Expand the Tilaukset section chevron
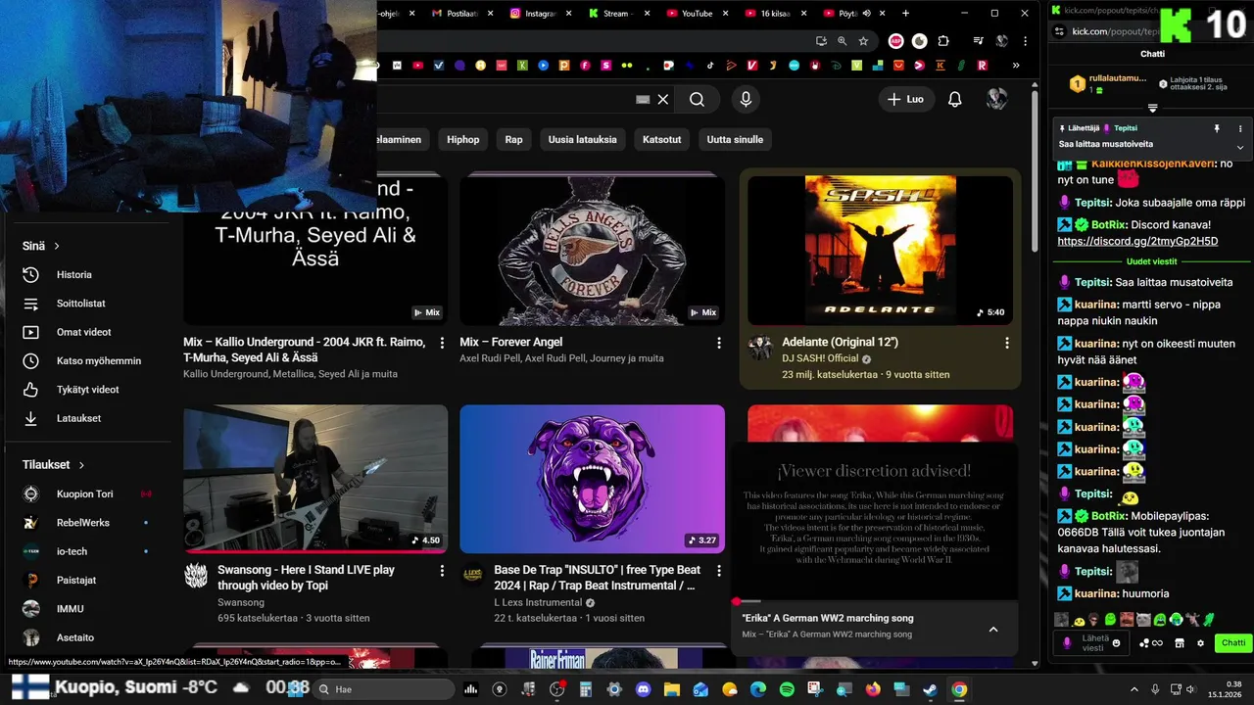This screenshot has height=705, width=1254. (81, 465)
